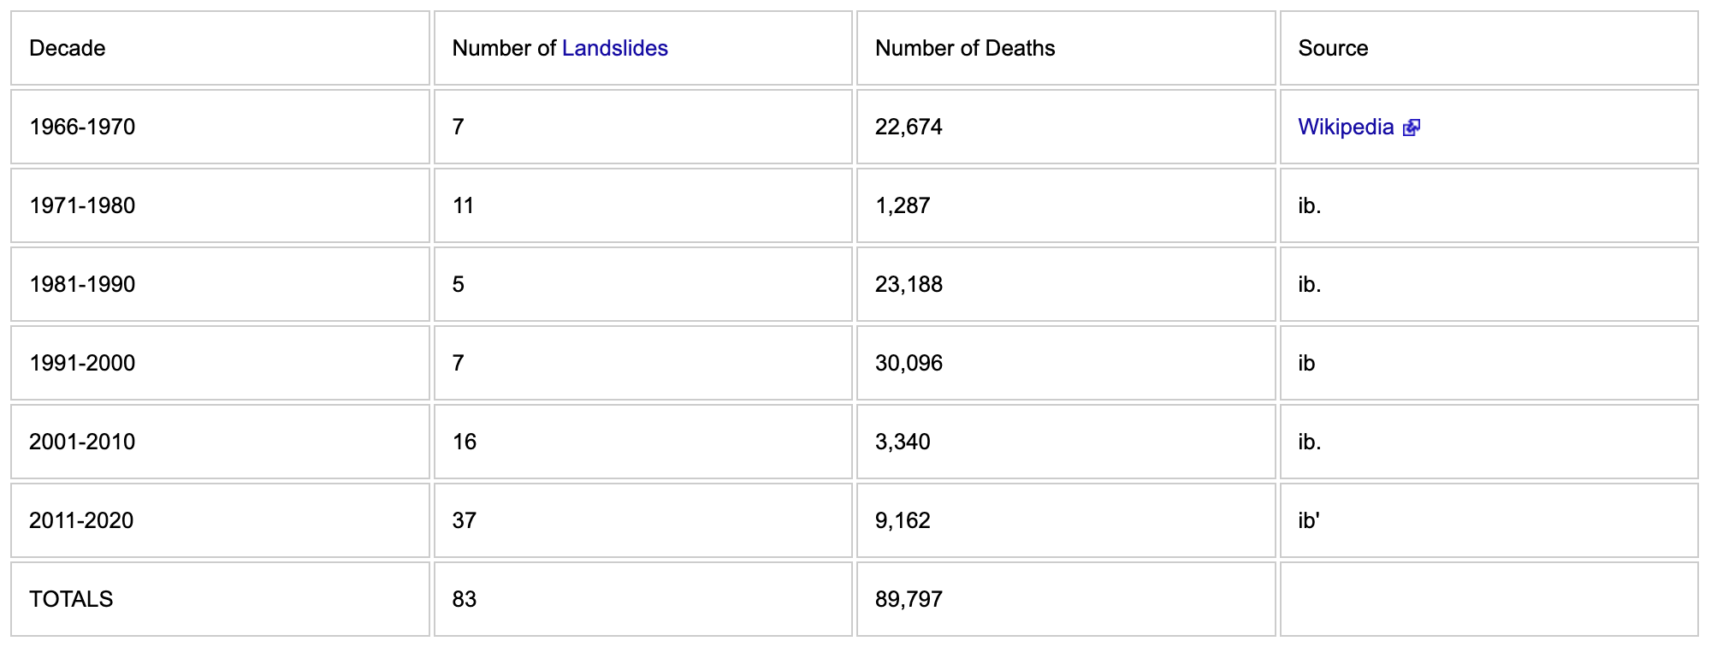1711x647 pixels.
Task: Click the 1966-1970 decade cell
Action: [220, 127]
